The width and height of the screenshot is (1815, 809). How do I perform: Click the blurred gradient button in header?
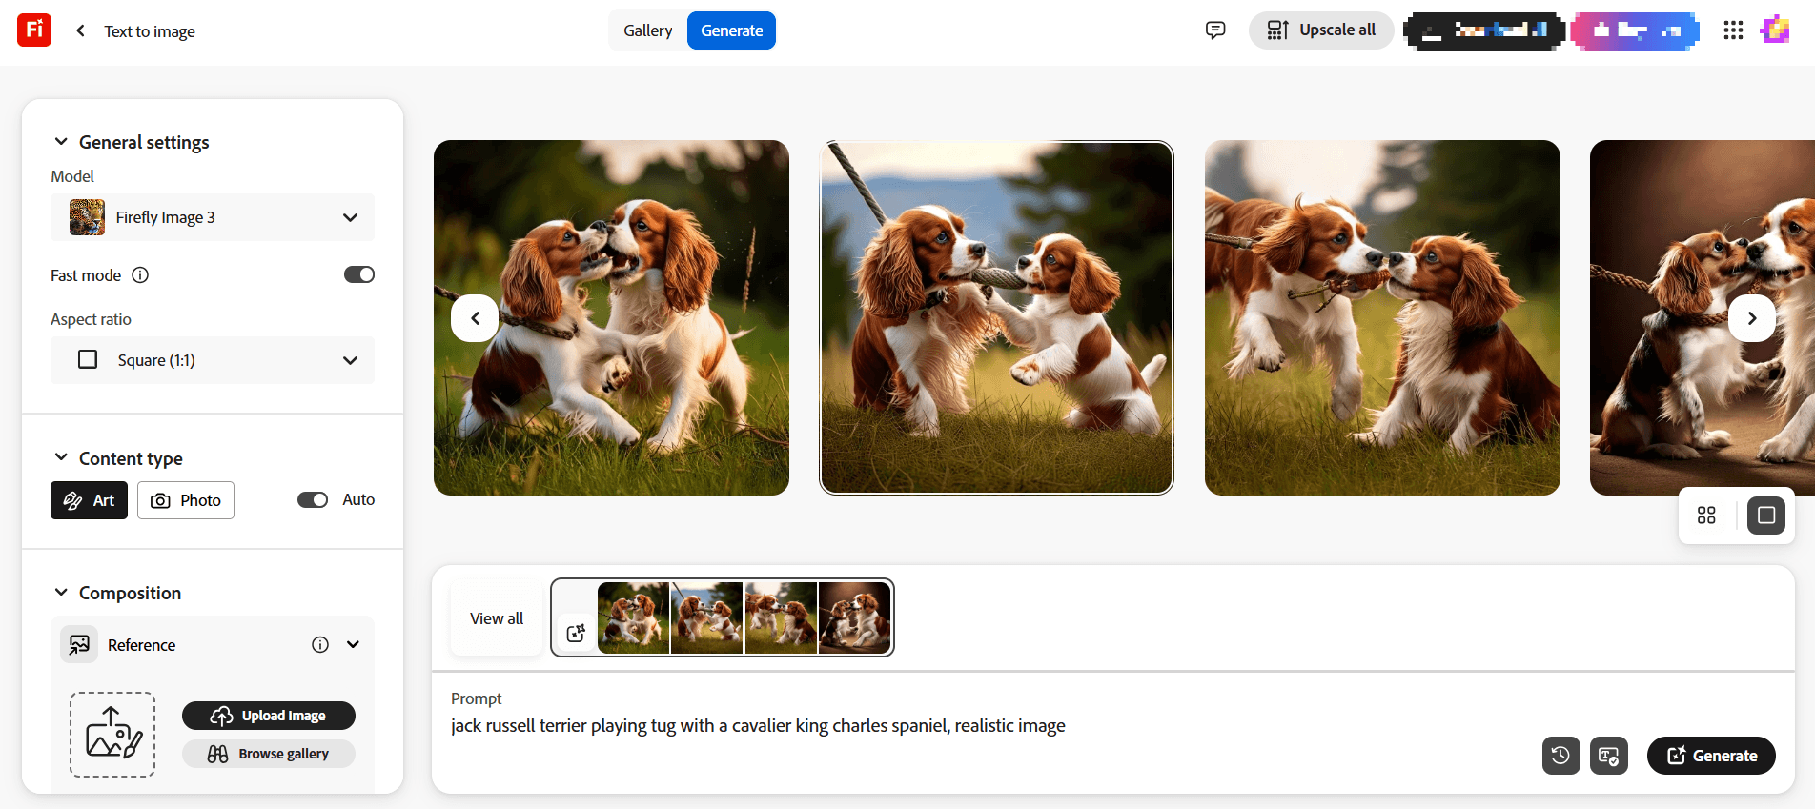pos(1635,30)
